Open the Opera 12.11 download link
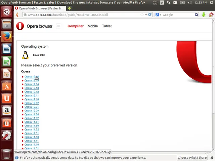 tap(32, 96)
